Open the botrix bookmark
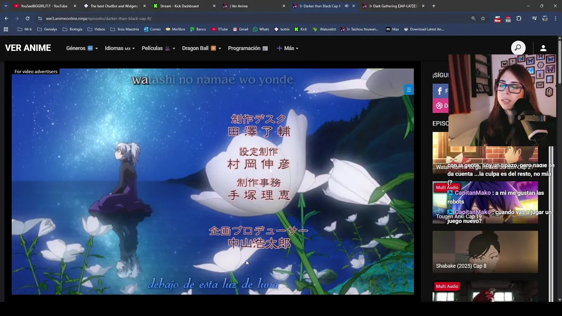 click(x=282, y=29)
